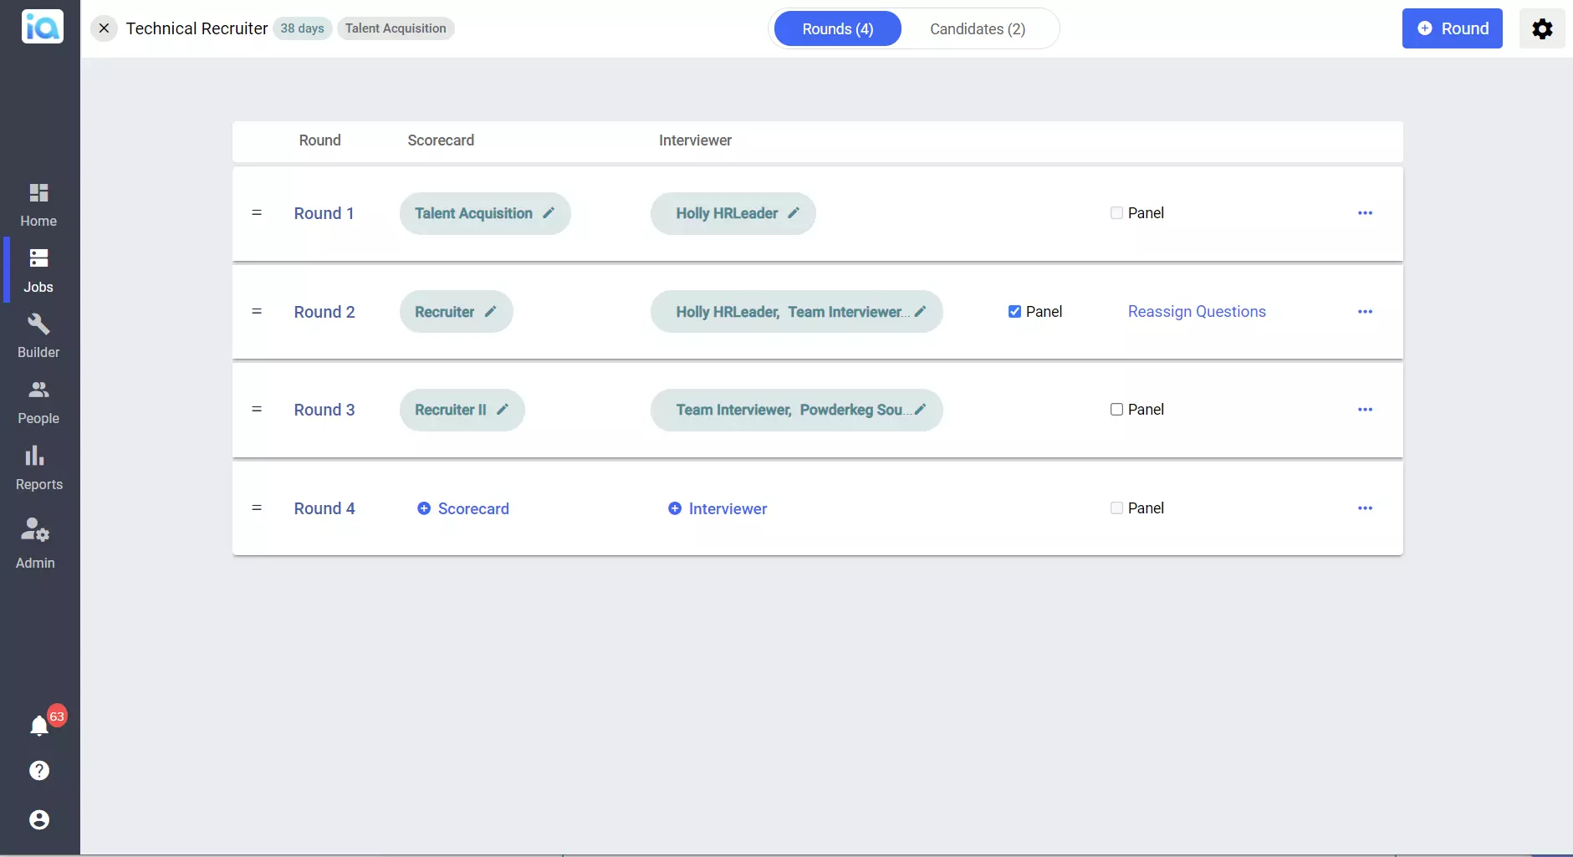
Task: Select the Rounds (4) tab
Action: tap(837, 29)
